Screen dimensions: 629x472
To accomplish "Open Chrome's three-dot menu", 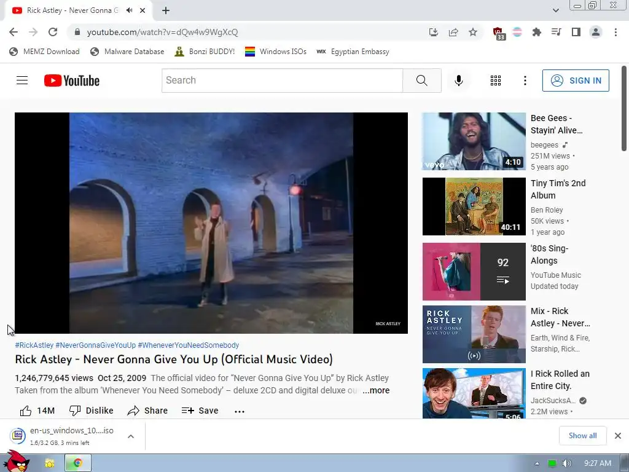I will 615,32.
